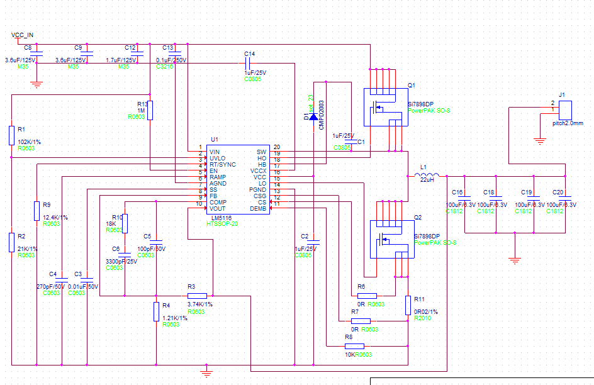Select the R10 resistor symbol
This screenshot has height=385, width=594.
125,223
